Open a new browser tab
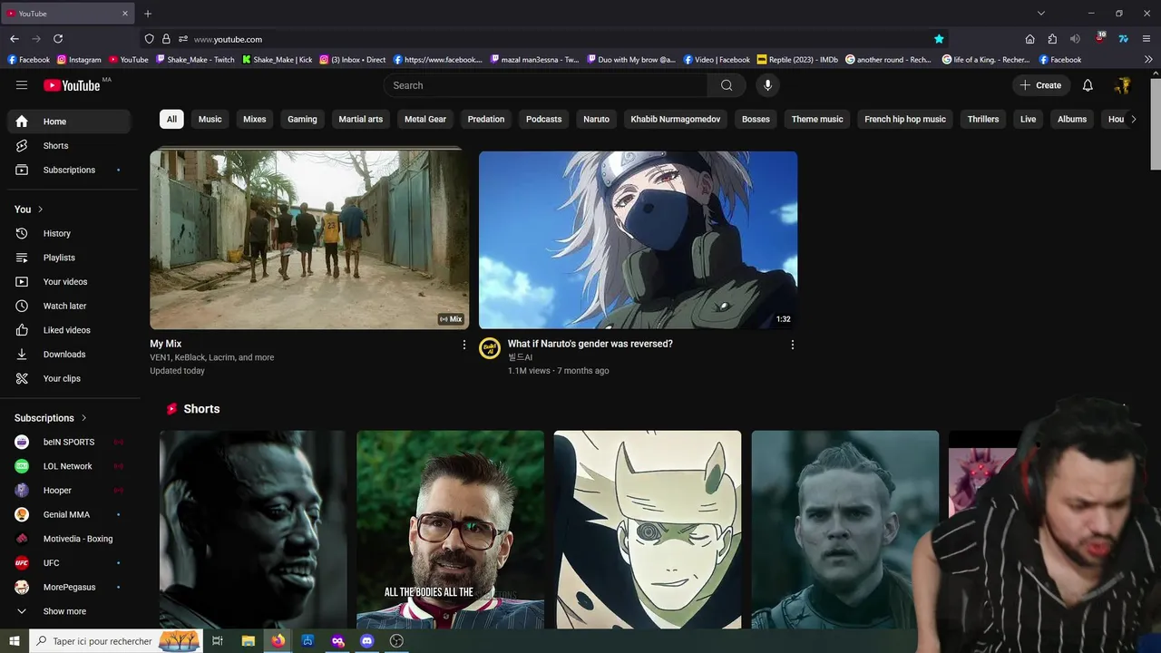Image resolution: width=1161 pixels, height=653 pixels. click(x=148, y=14)
